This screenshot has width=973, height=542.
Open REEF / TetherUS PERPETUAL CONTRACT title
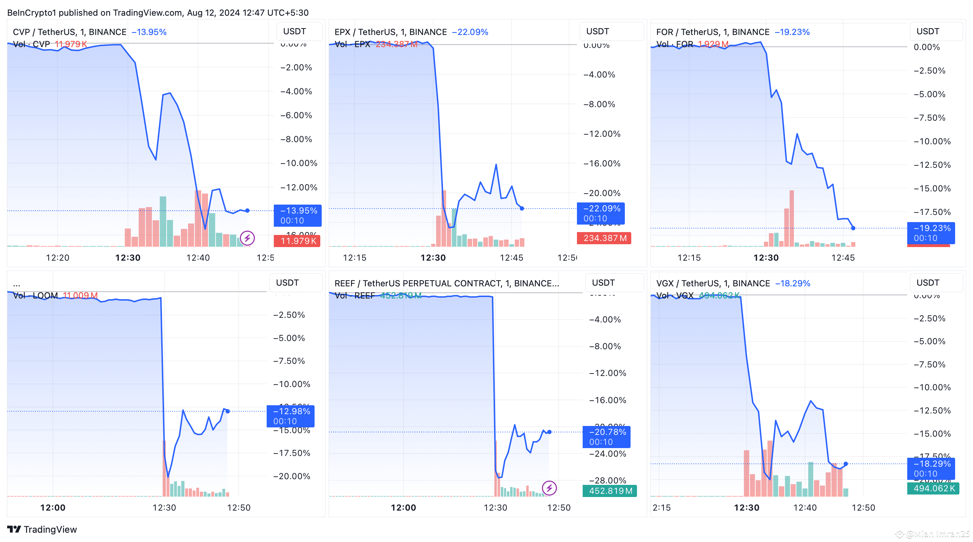[x=446, y=283]
